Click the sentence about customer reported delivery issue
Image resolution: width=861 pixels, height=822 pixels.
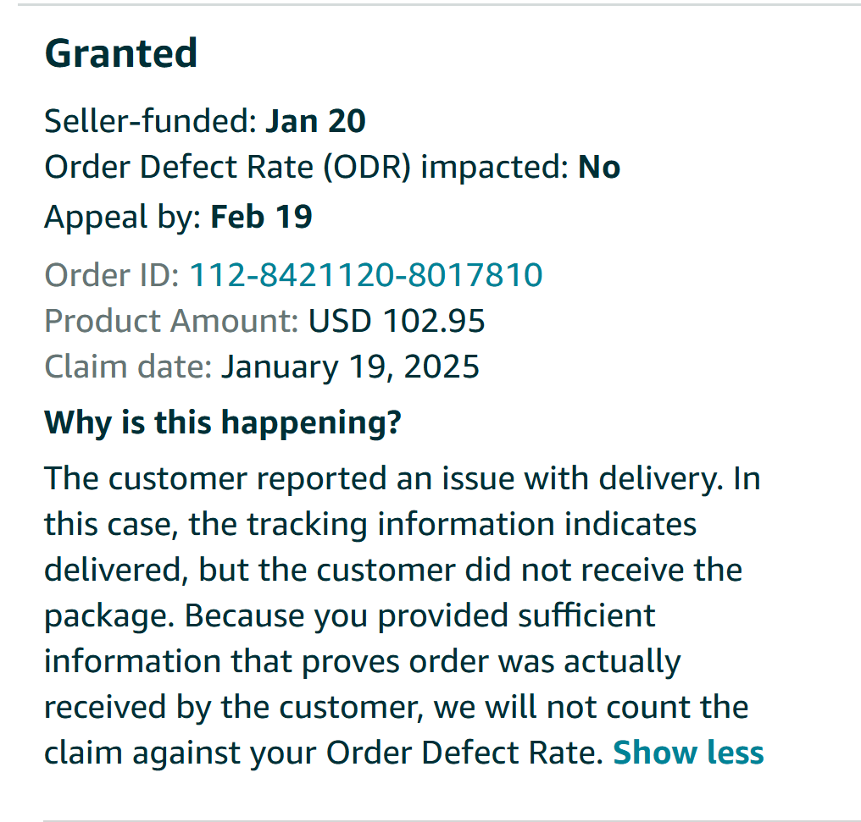tap(384, 478)
